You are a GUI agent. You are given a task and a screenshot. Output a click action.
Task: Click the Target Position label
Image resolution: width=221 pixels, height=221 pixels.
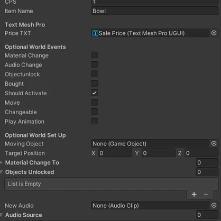click(x=25, y=153)
